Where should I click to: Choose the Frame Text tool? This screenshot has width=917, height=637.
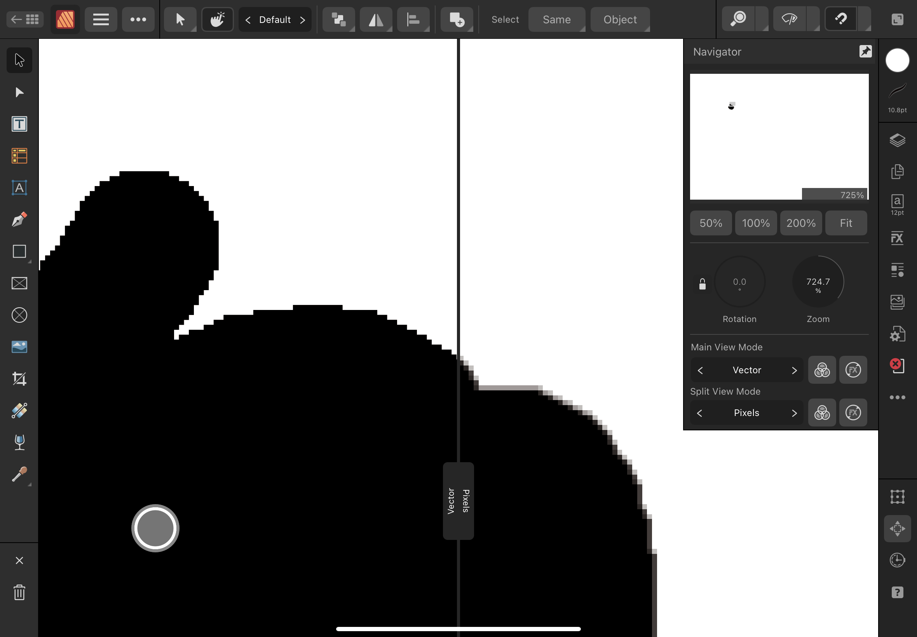click(19, 124)
